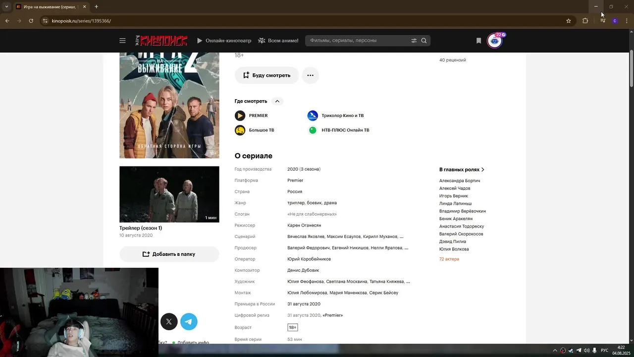Open actor Александра Бортич page

(460, 180)
